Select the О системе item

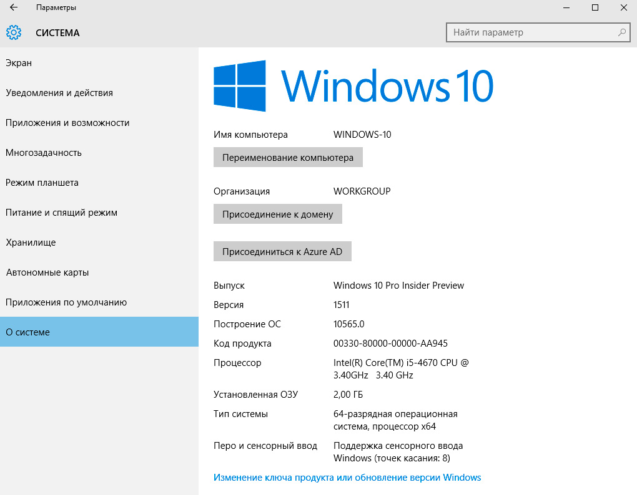(x=99, y=332)
